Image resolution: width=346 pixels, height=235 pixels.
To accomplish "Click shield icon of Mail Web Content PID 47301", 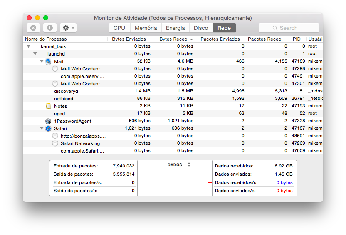I will point(55,84).
